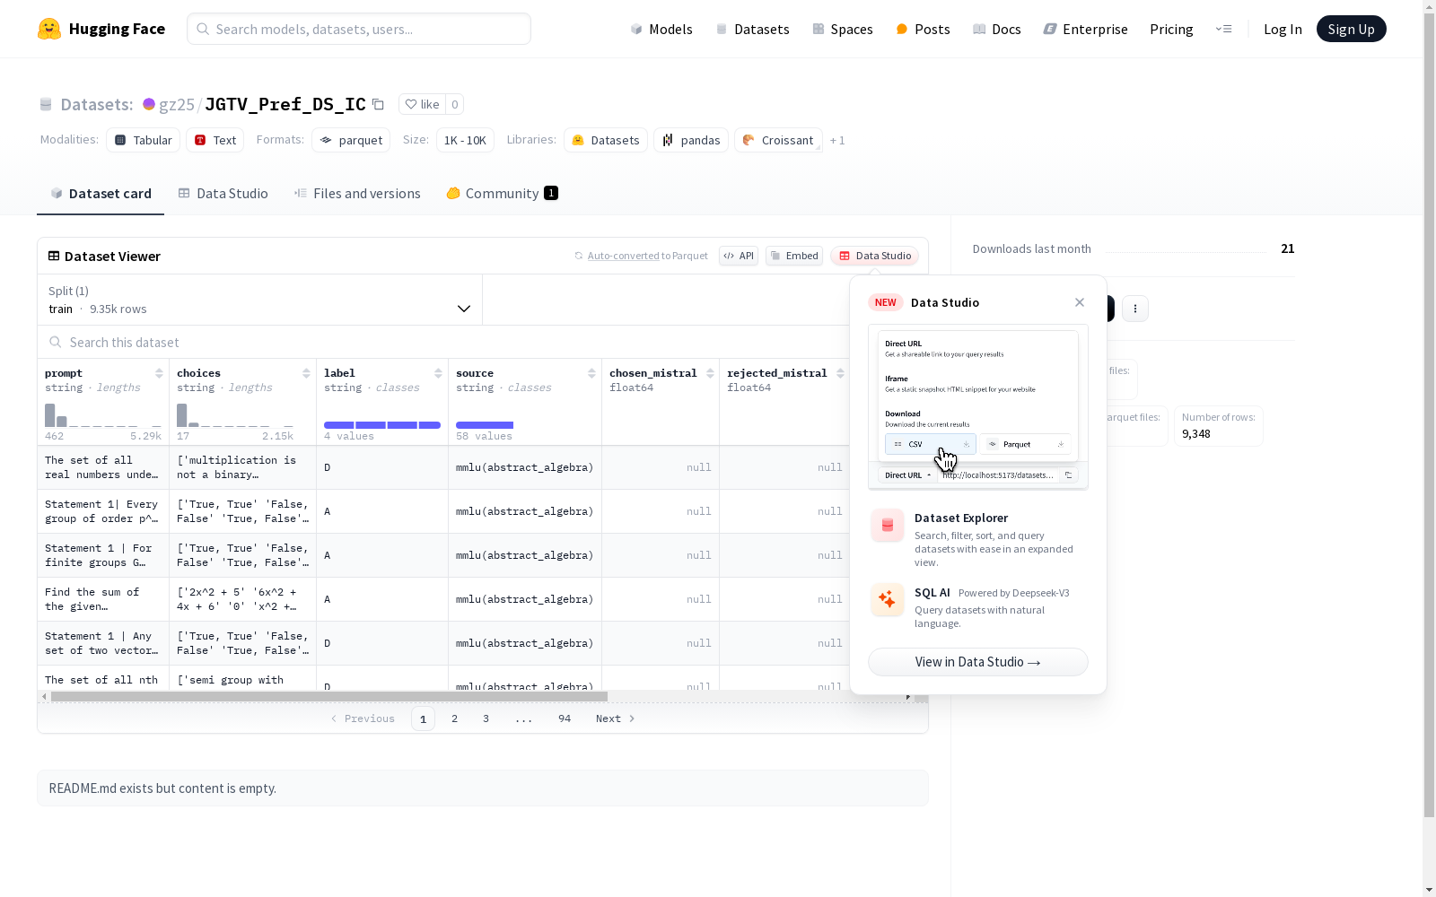
Task: Select the Croissant library tag
Action: point(778,140)
